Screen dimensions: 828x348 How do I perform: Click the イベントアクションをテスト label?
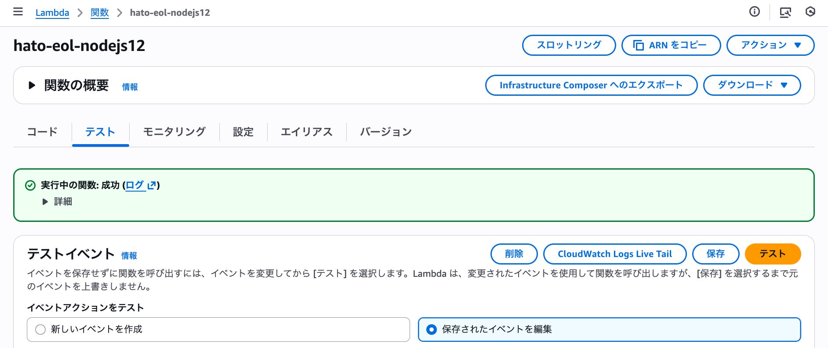pyautogui.click(x=85, y=308)
